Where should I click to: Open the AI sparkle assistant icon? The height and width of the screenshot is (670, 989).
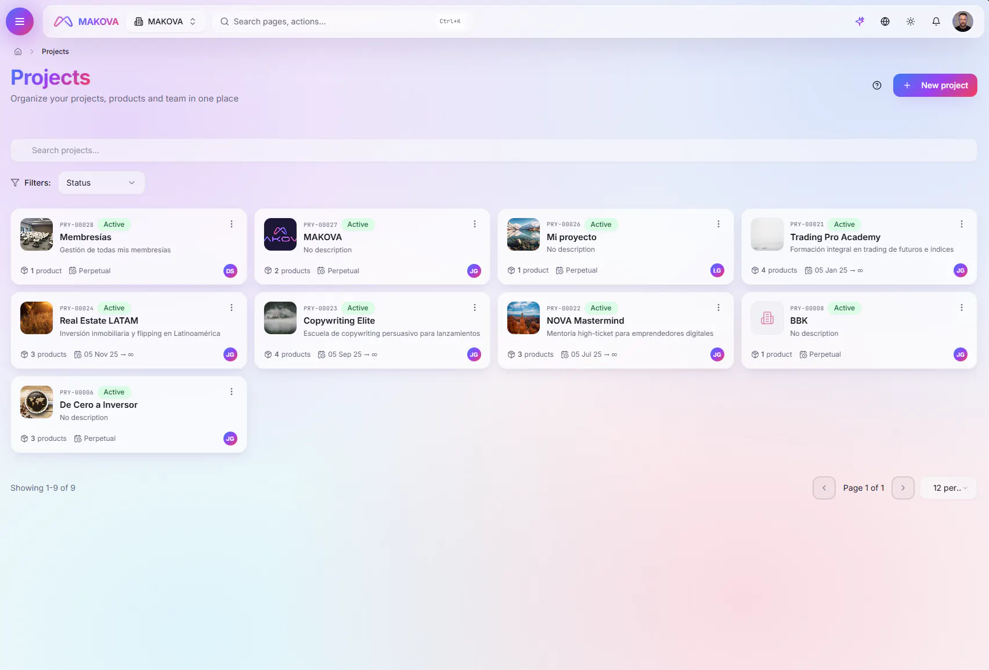[860, 21]
